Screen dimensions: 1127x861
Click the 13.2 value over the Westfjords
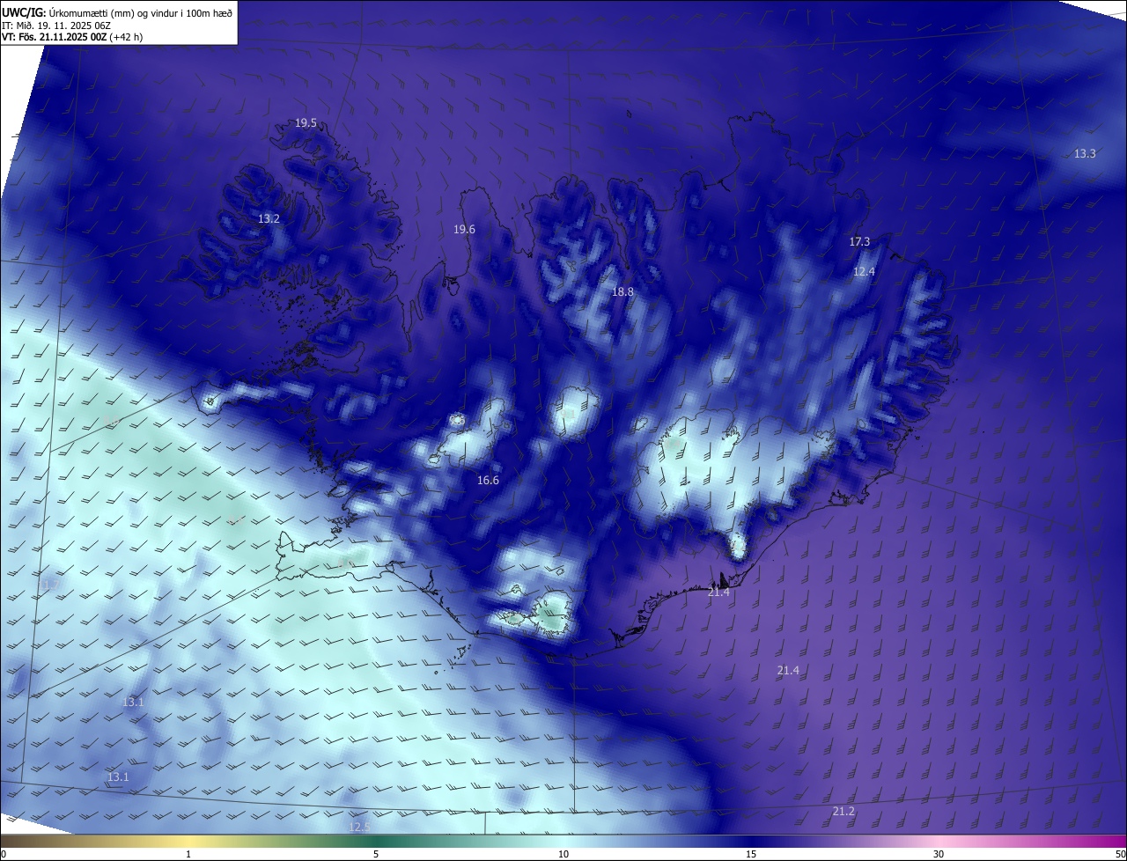[269, 218]
